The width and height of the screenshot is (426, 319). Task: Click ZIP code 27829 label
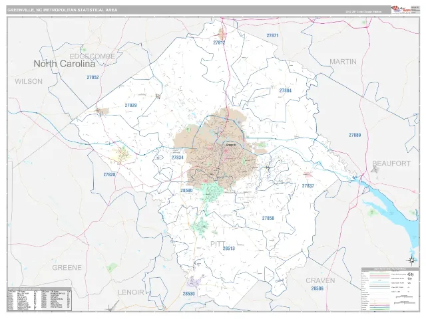[130, 105]
